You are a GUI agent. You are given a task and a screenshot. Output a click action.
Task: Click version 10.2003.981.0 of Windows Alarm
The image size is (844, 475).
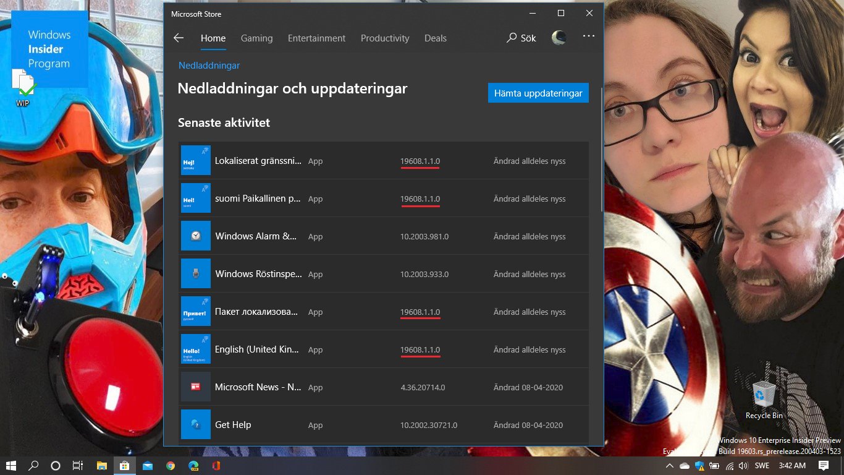point(424,237)
